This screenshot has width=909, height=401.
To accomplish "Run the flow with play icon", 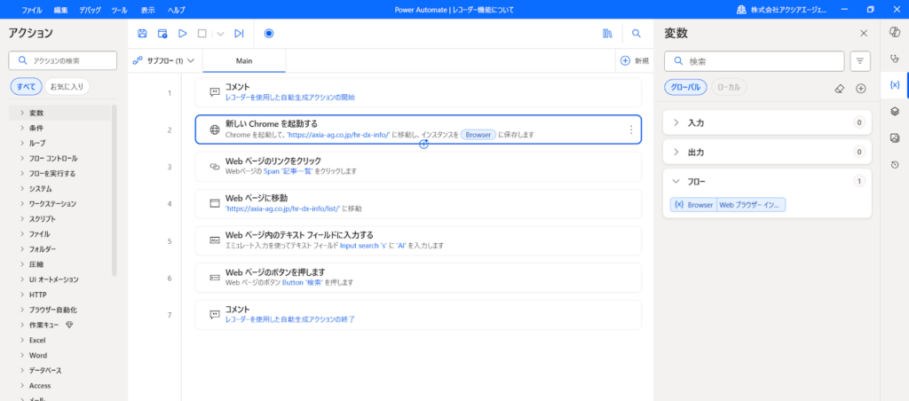I will [x=182, y=34].
